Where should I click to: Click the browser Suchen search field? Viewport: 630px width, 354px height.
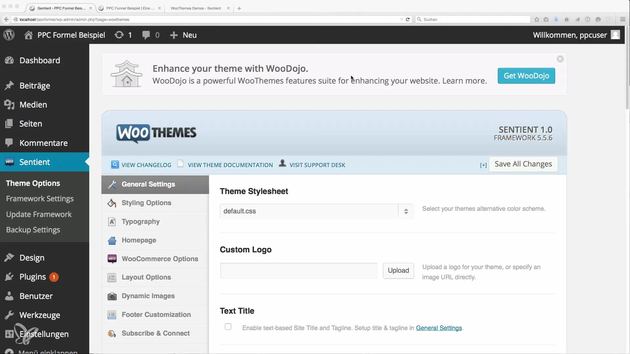point(472,19)
